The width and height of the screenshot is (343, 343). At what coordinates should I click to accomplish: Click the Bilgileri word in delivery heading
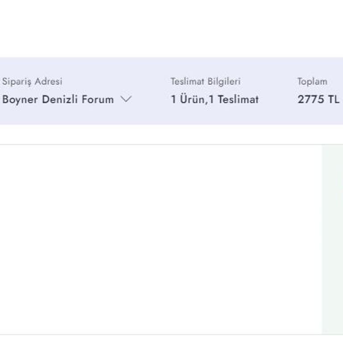click(223, 82)
